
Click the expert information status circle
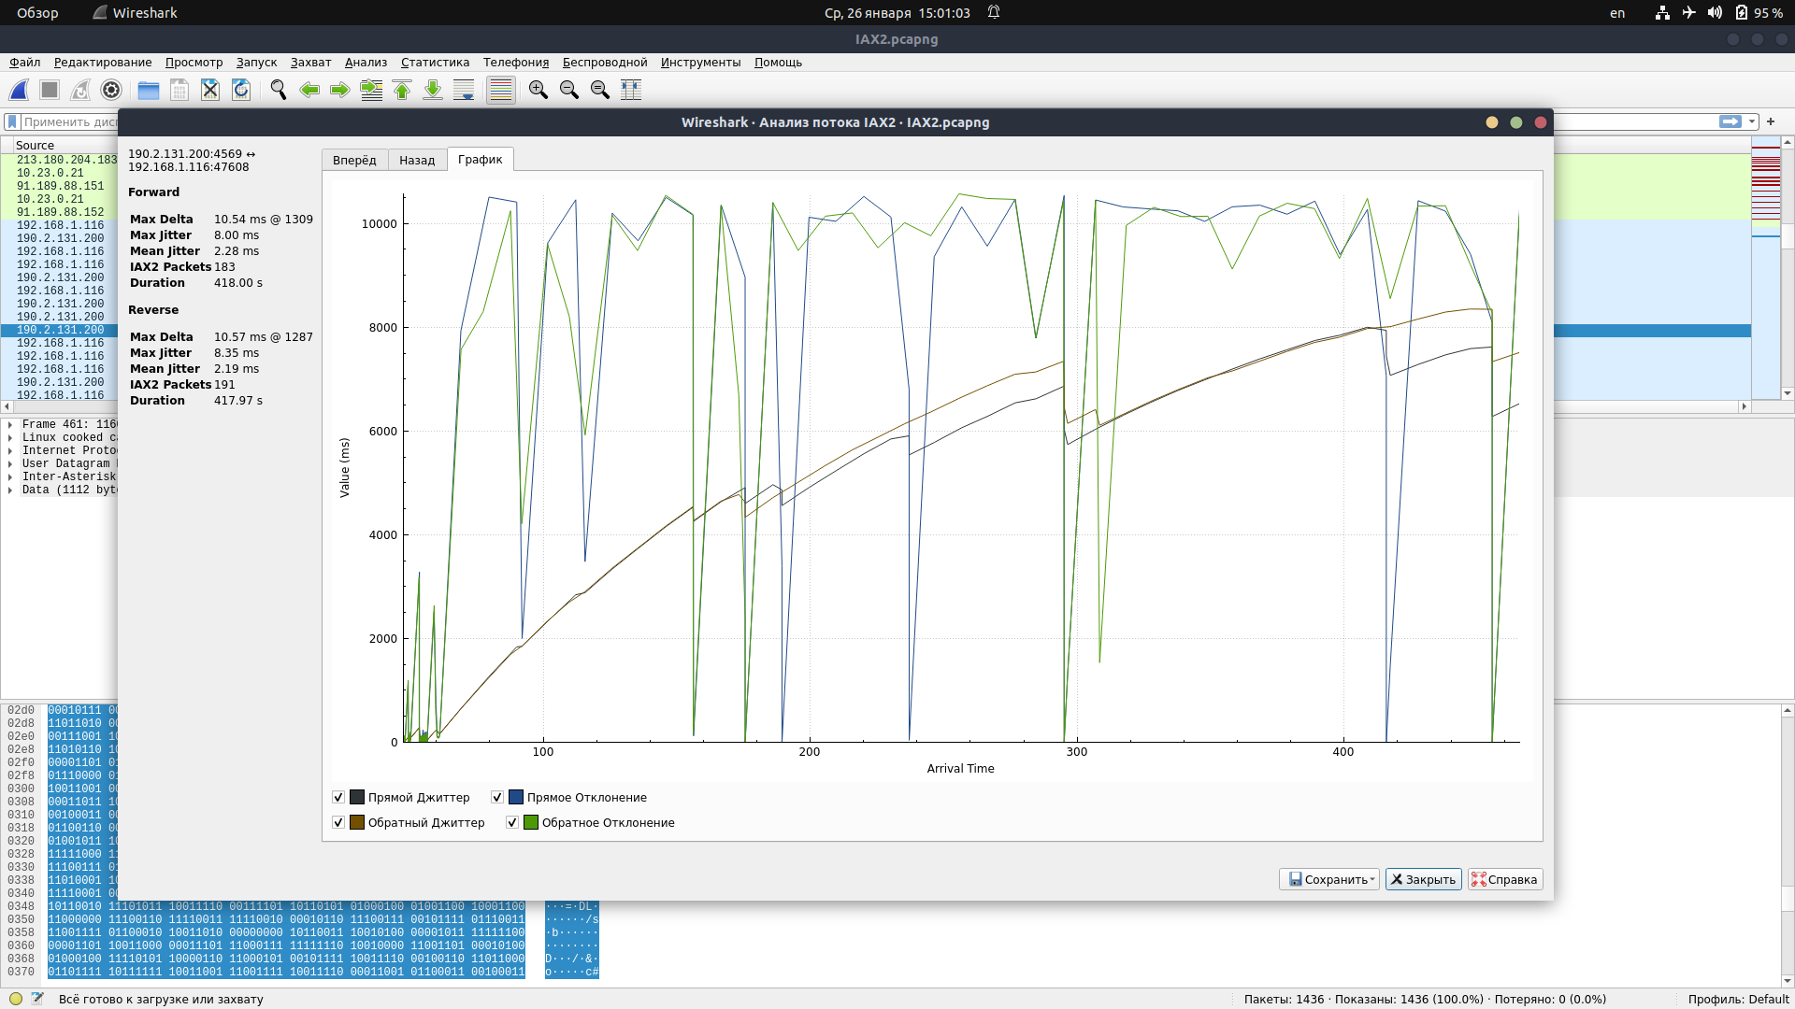pyautogui.click(x=16, y=999)
